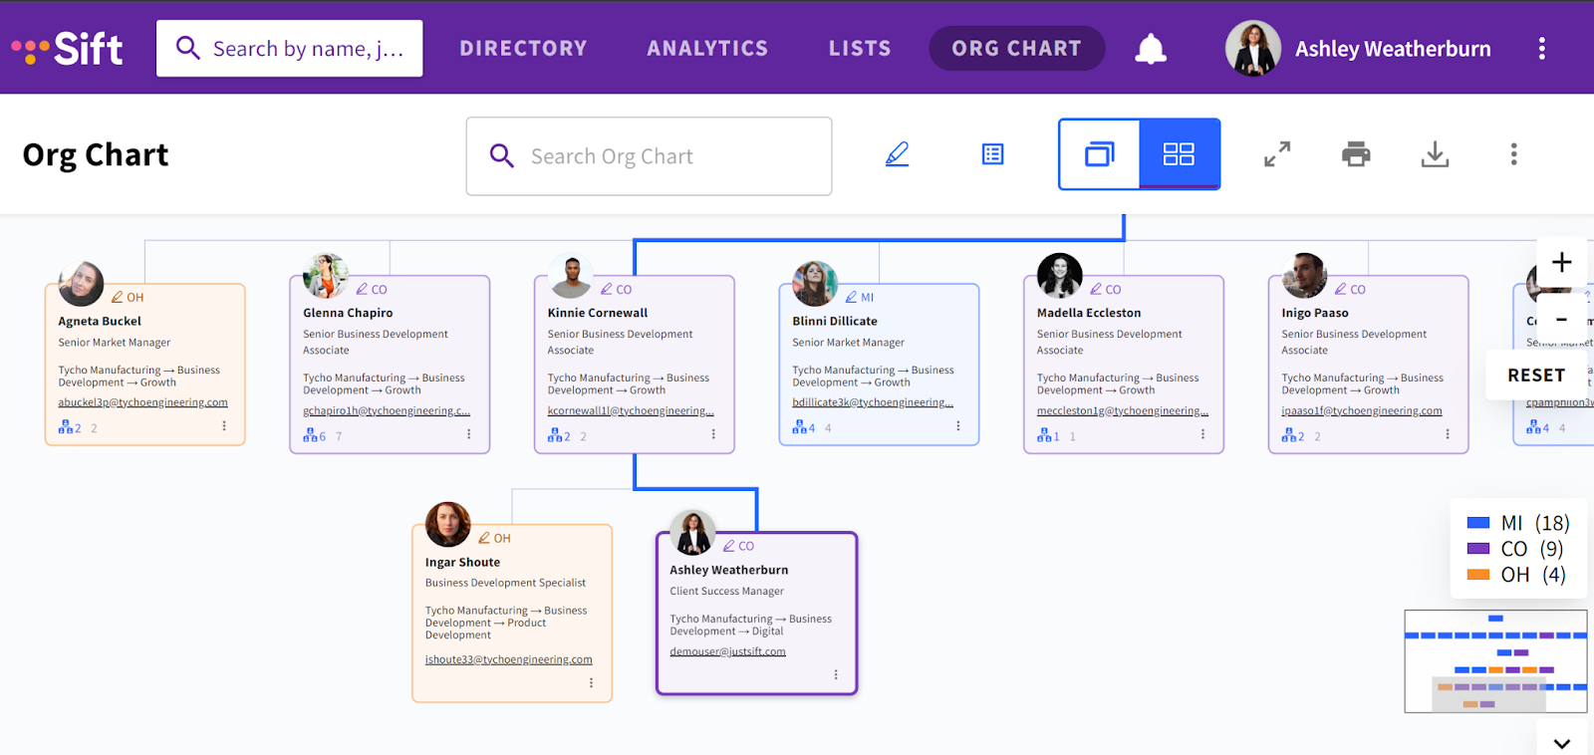Open Ingar Shoute's name
This screenshot has width=1594, height=755.
pos(462,562)
